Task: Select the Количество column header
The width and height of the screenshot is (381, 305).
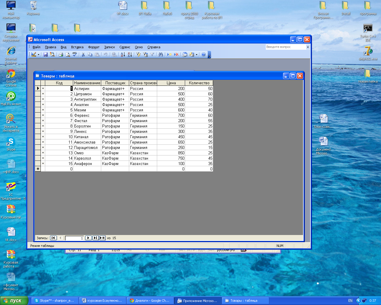Action: [x=199, y=83]
